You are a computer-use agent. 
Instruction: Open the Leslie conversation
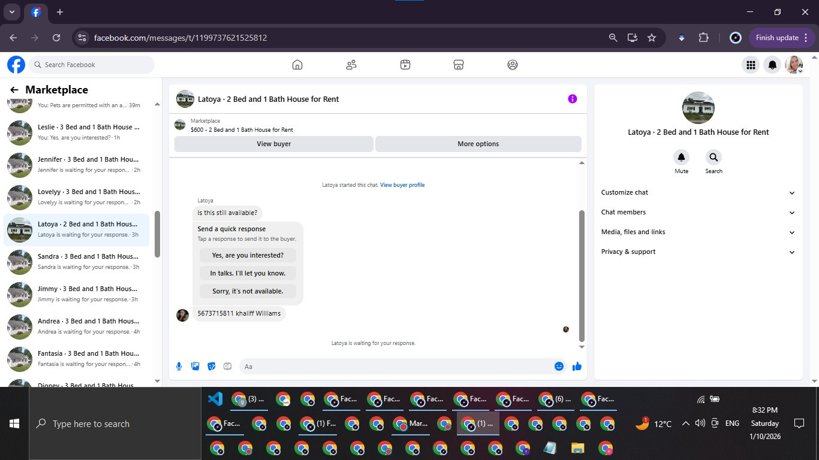pyautogui.click(x=76, y=132)
